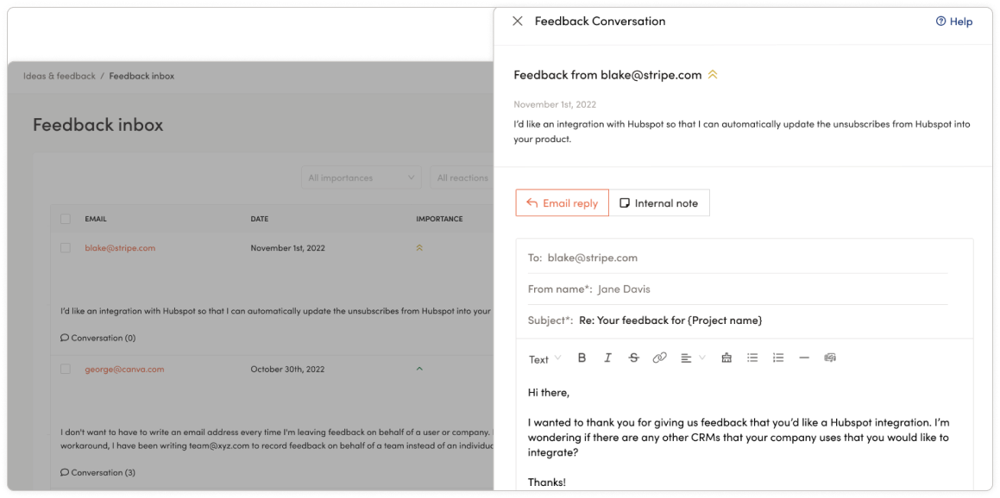Open the All importances filter dropdown
This screenshot has height=498, width=1000.
(x=361, y=177)
